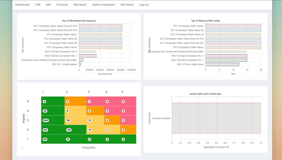Navigate to Option evaluation
The width and height of the screenshot is (282, 160).
click(x=104, y=5)
